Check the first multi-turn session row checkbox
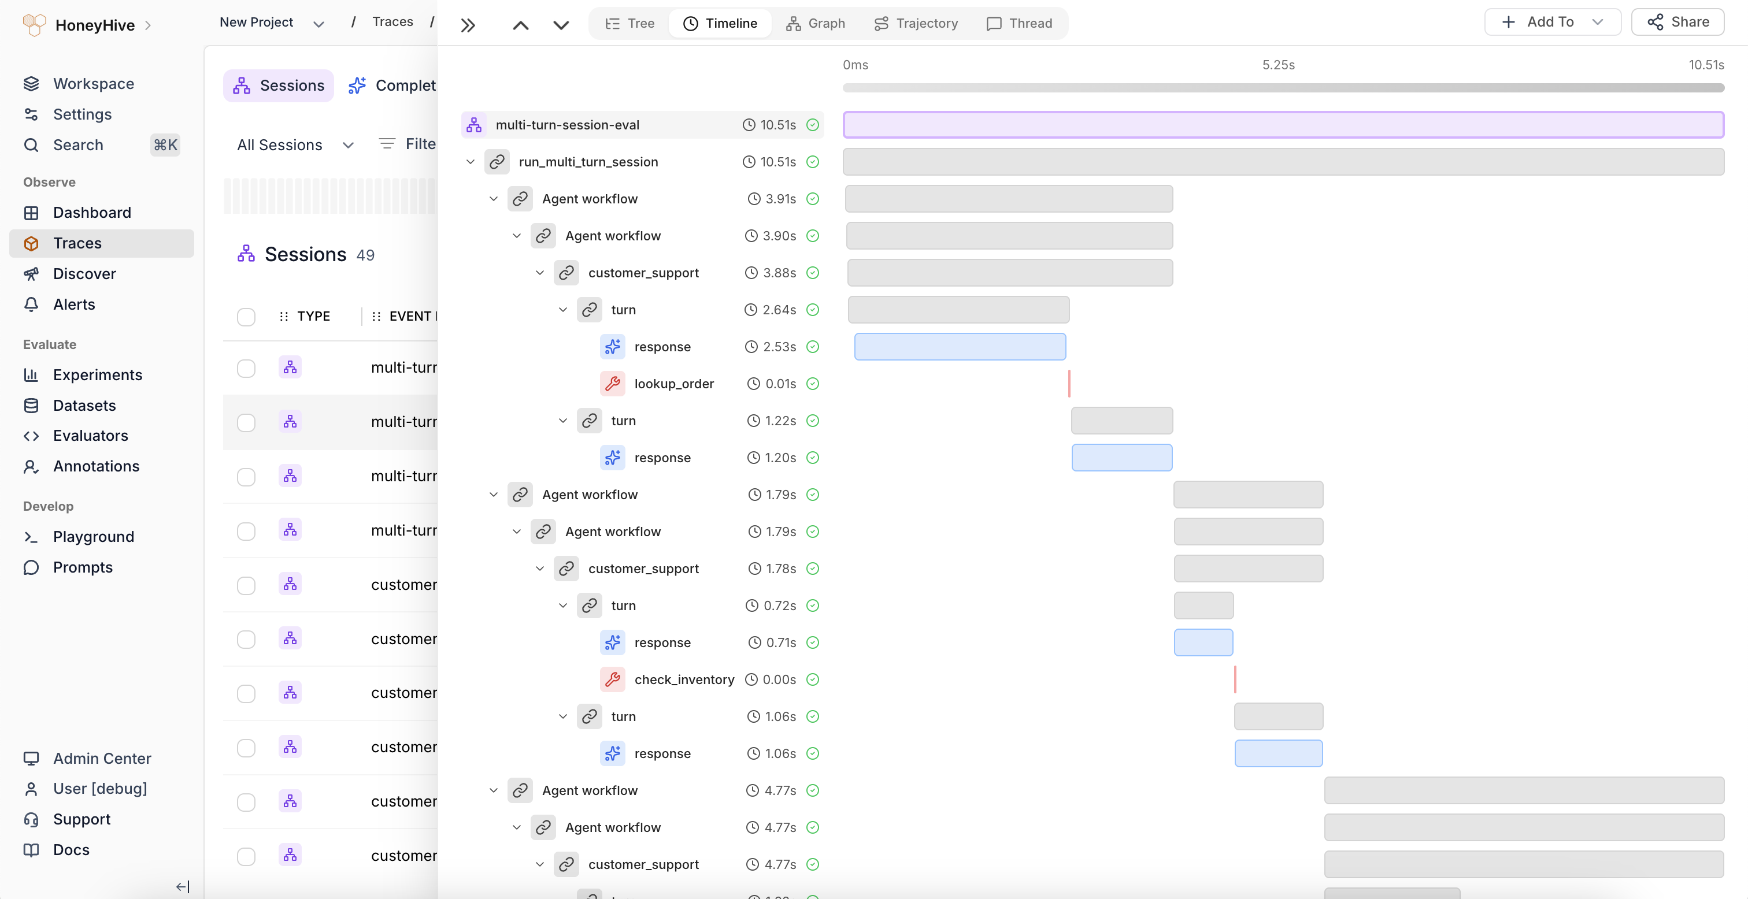This screenshot has height=899, width=1748. pos(246,369)
